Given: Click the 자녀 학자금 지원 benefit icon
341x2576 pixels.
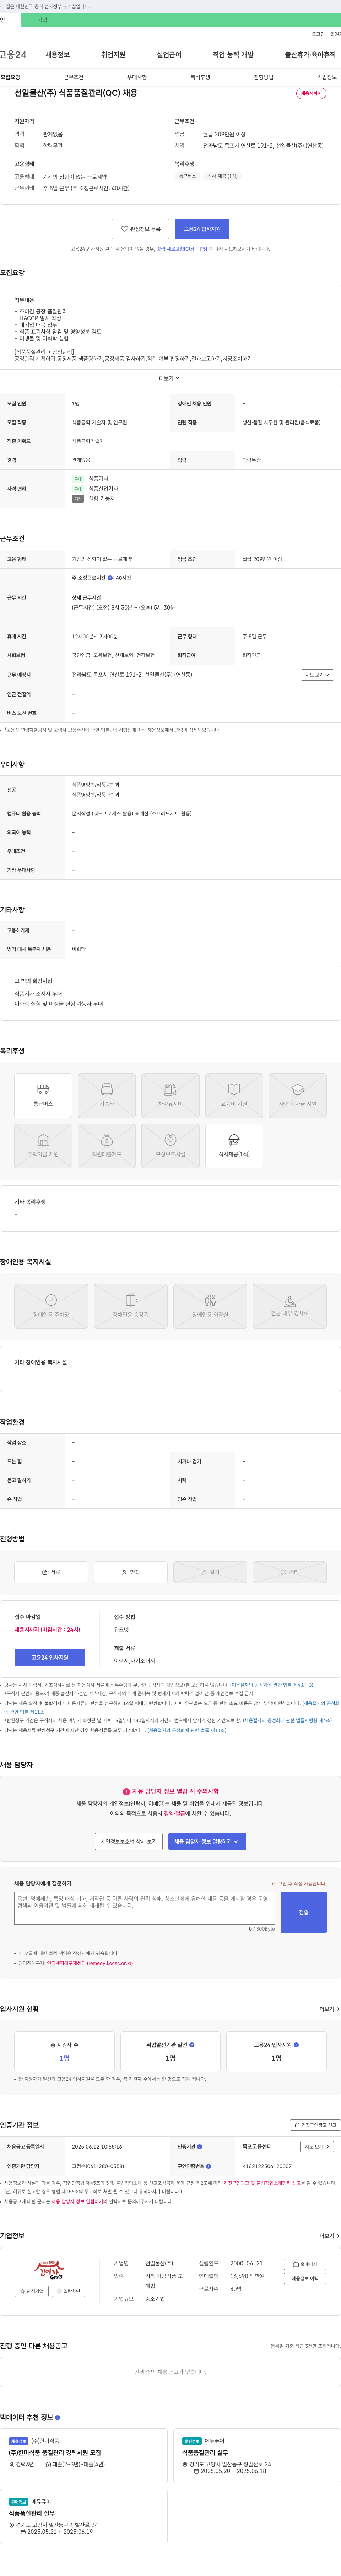Looking at the screenshot, I should coord(298,1096).
